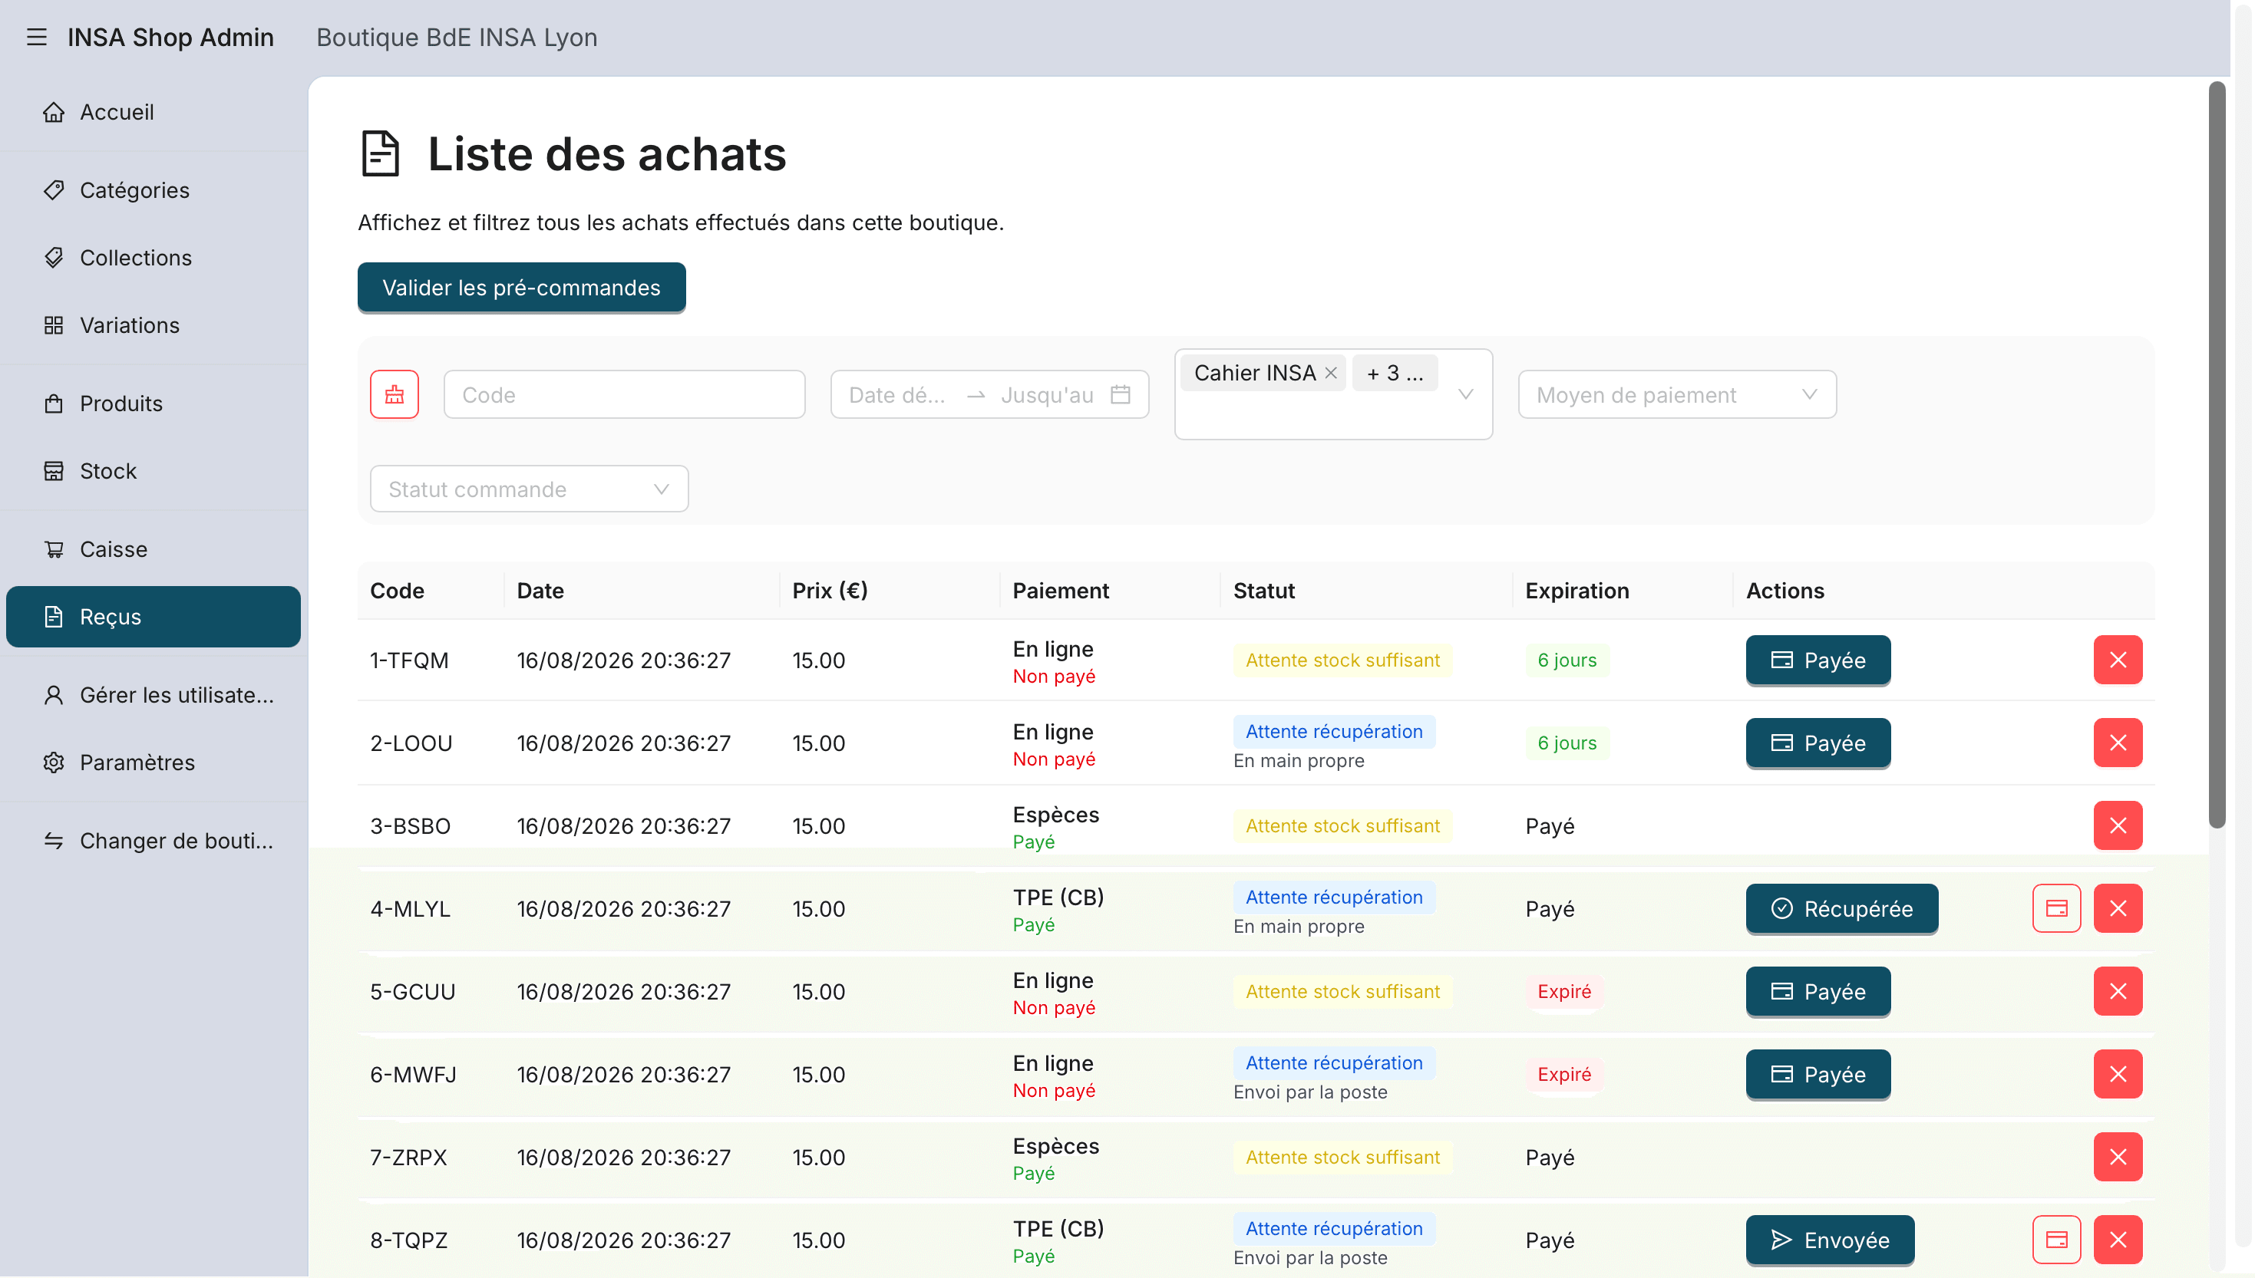Click the + 3 ... more tags chip

1395,373
